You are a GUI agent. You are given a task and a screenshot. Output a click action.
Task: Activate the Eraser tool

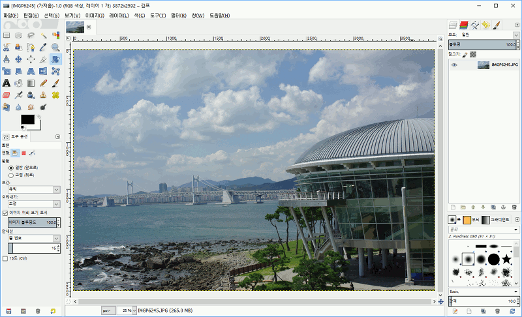pyautogui.click(x=7, y=95)
